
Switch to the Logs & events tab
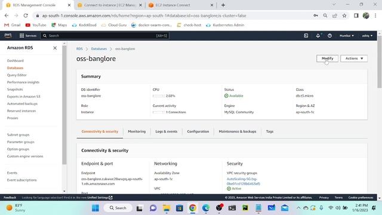click(167, 131)
